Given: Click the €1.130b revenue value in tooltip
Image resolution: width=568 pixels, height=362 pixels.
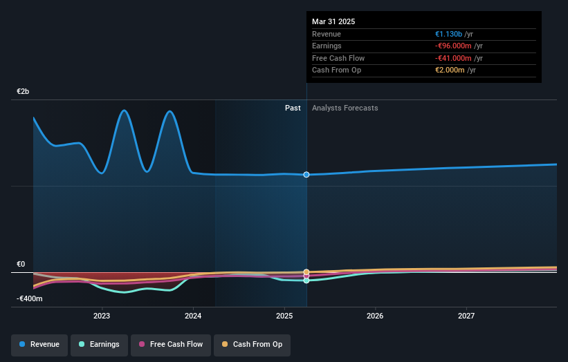Looking at the screenshot, I should pos(448,34).
